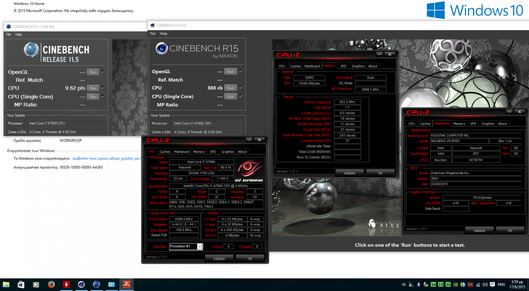Switch to Caches tab in front CPU-Z window

(165, 152)
